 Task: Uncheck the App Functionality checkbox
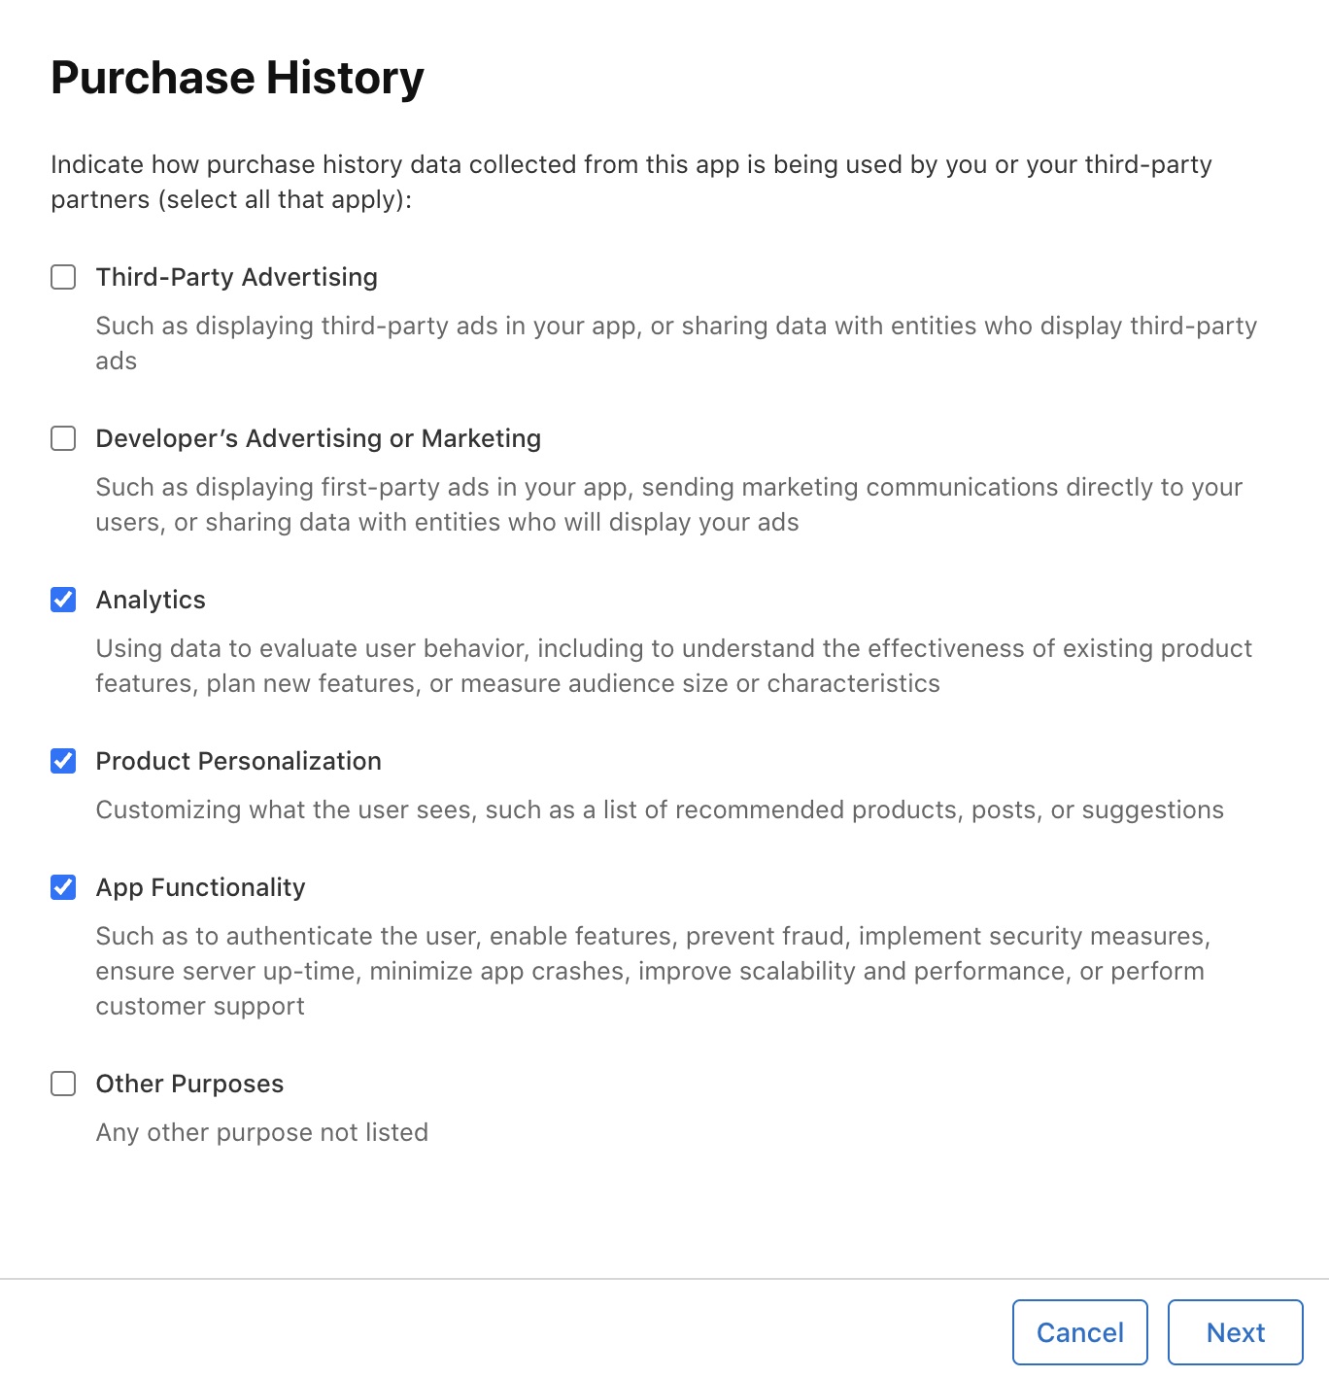pos(62,887)
